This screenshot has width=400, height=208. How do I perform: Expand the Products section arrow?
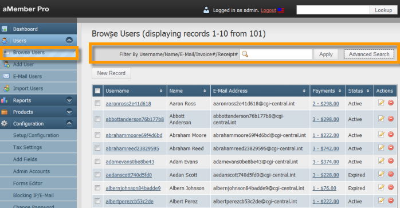pyautogui.click(x=69, y=112)
